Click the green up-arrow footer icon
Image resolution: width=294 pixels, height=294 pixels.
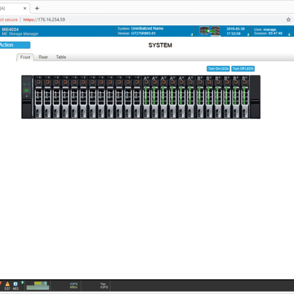[22, 282]
